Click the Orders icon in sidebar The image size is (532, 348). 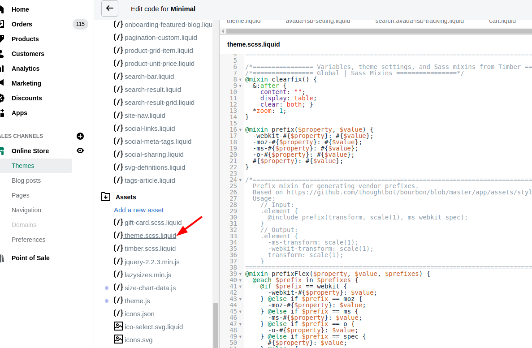pyautogui.click(x=2, y=24)
